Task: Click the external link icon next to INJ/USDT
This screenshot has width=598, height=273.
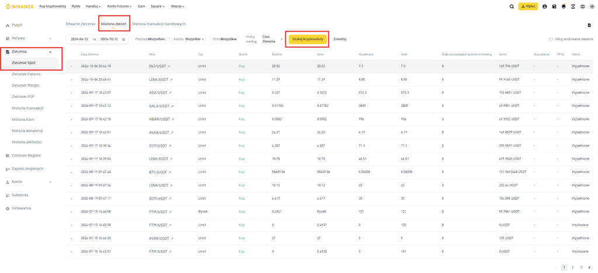Action: pyautogui.click(x=171, y=66)
